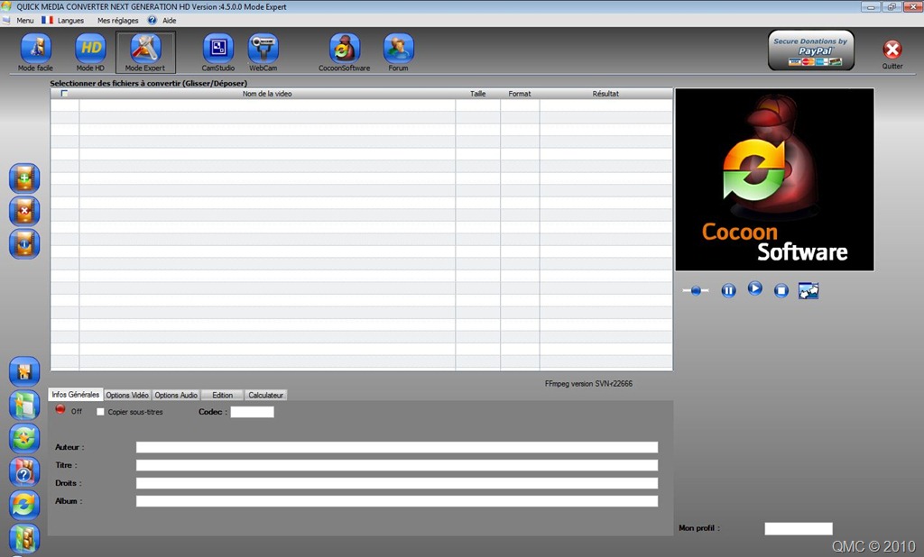
Task: Select the Infos Générales tab
Action: click(76, 395)
